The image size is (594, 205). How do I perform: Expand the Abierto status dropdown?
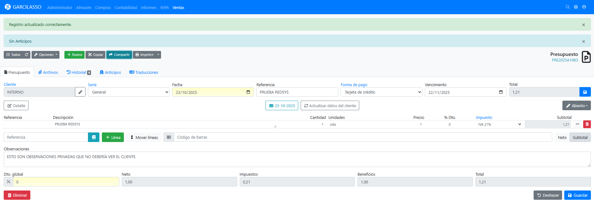(576, 106)
